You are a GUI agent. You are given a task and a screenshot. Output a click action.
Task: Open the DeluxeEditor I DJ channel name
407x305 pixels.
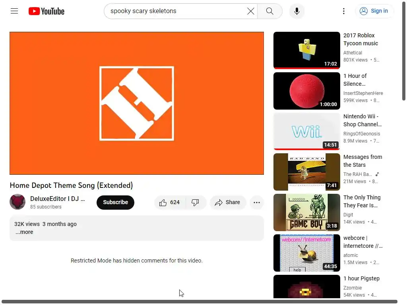(57, 199)
